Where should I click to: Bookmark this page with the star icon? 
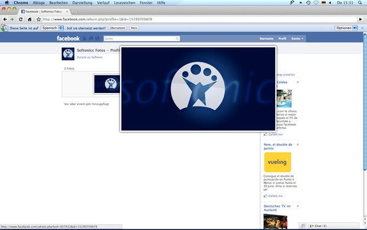39,19
